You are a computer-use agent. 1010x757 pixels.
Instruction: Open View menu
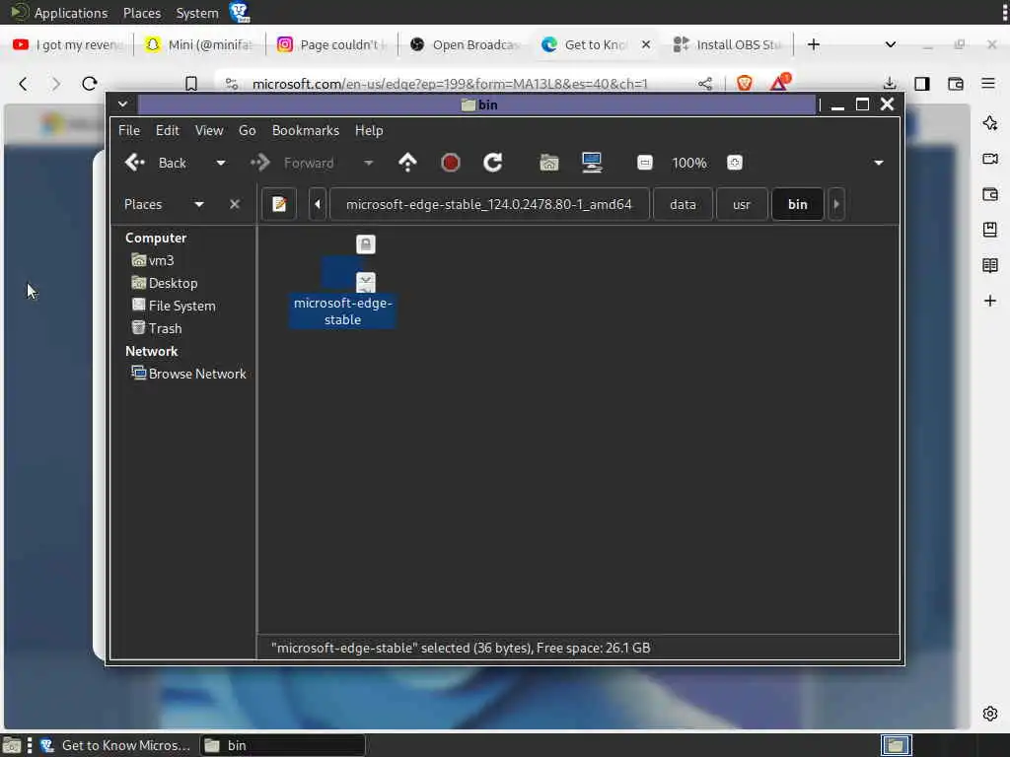coord(209,130)
